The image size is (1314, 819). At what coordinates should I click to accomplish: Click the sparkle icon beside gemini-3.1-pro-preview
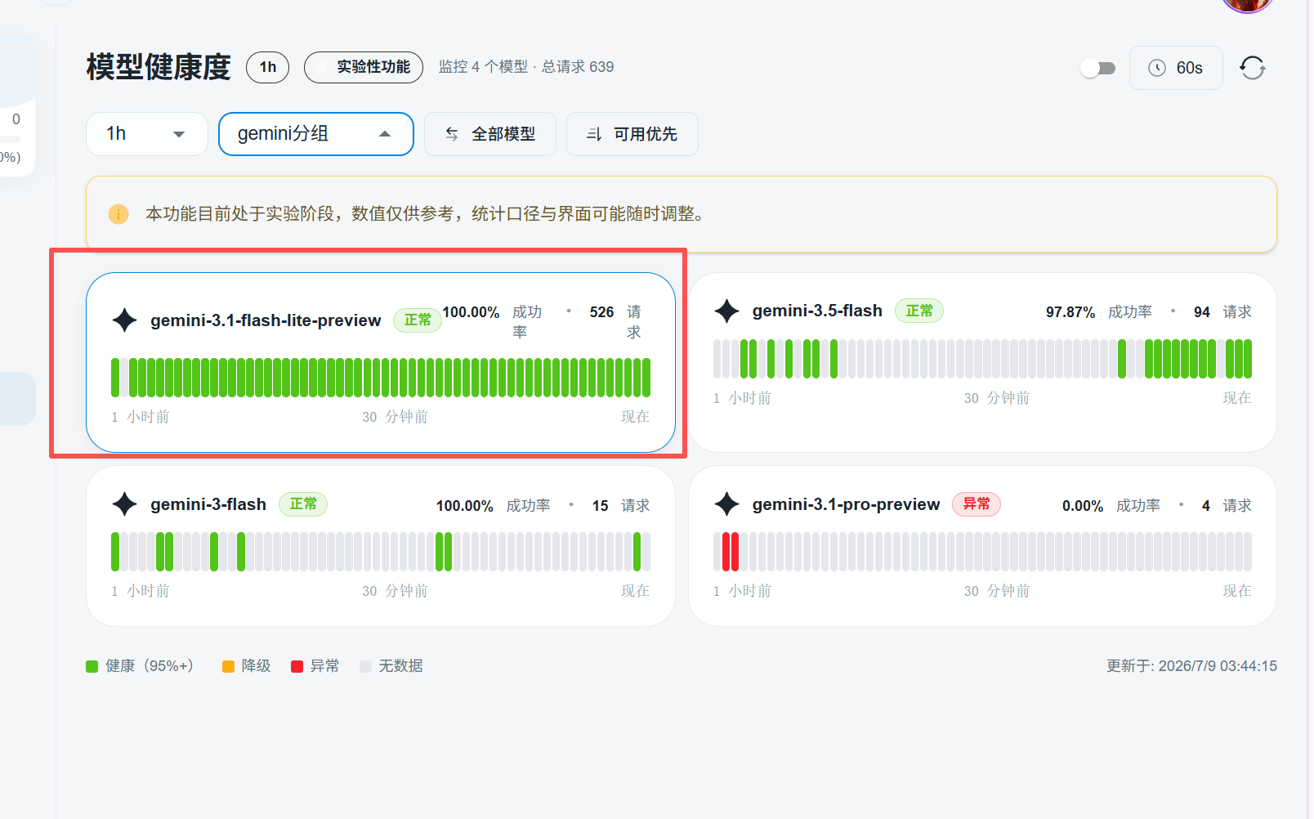point(726,504)
